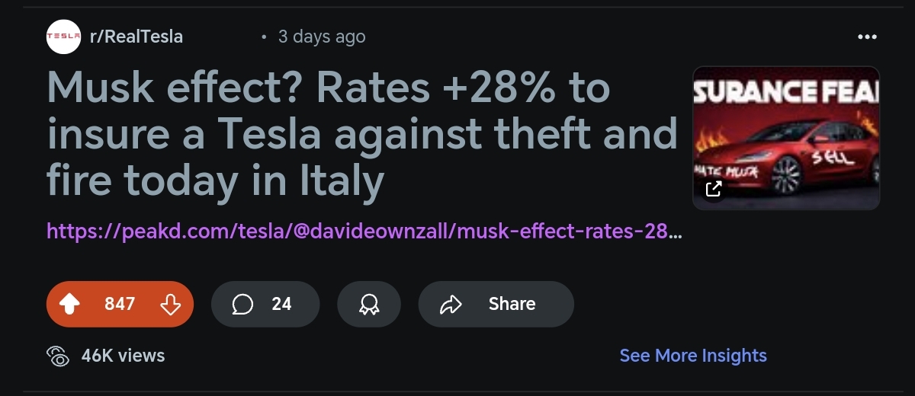Open the Tesla logo subreddit avatar

[64, 37]
